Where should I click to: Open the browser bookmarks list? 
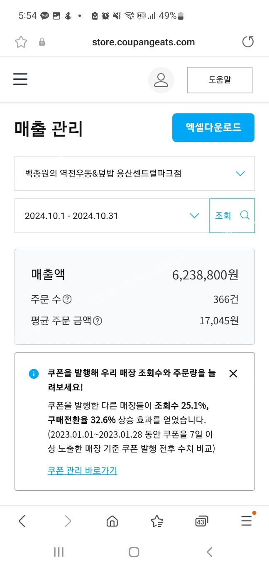157,521
